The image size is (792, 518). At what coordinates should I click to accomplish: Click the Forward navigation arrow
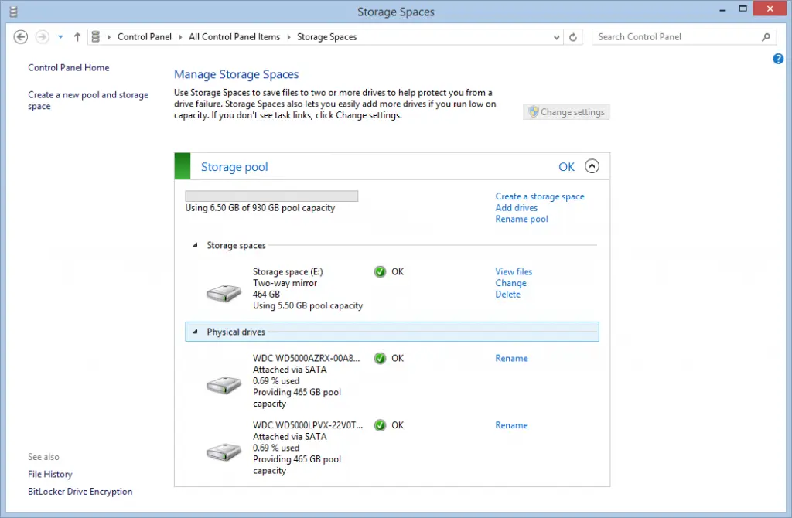point(43,37)
